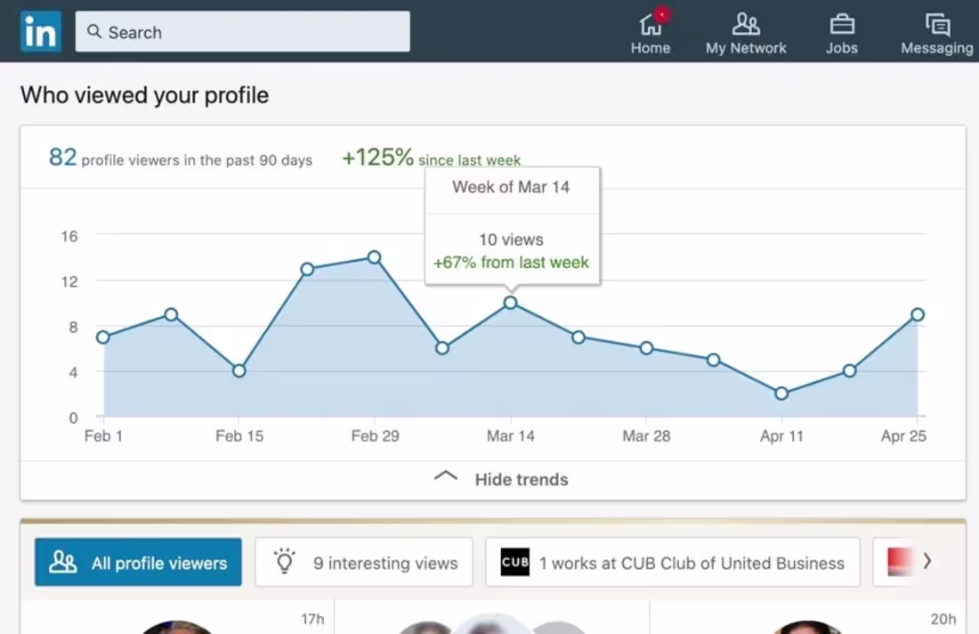Toggle the All profile viewers filter
This screenshot has height=634, width=979.
tap(138, 562)
